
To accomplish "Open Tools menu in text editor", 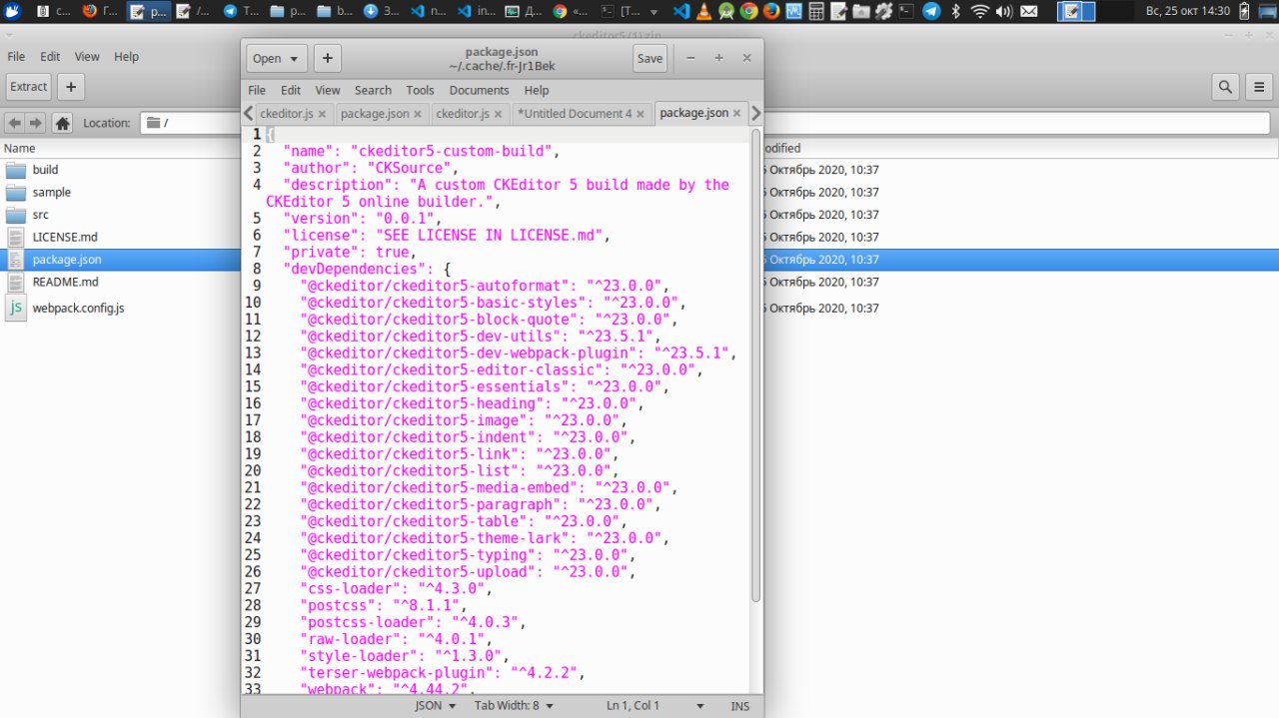I will [x=420, y=90].
